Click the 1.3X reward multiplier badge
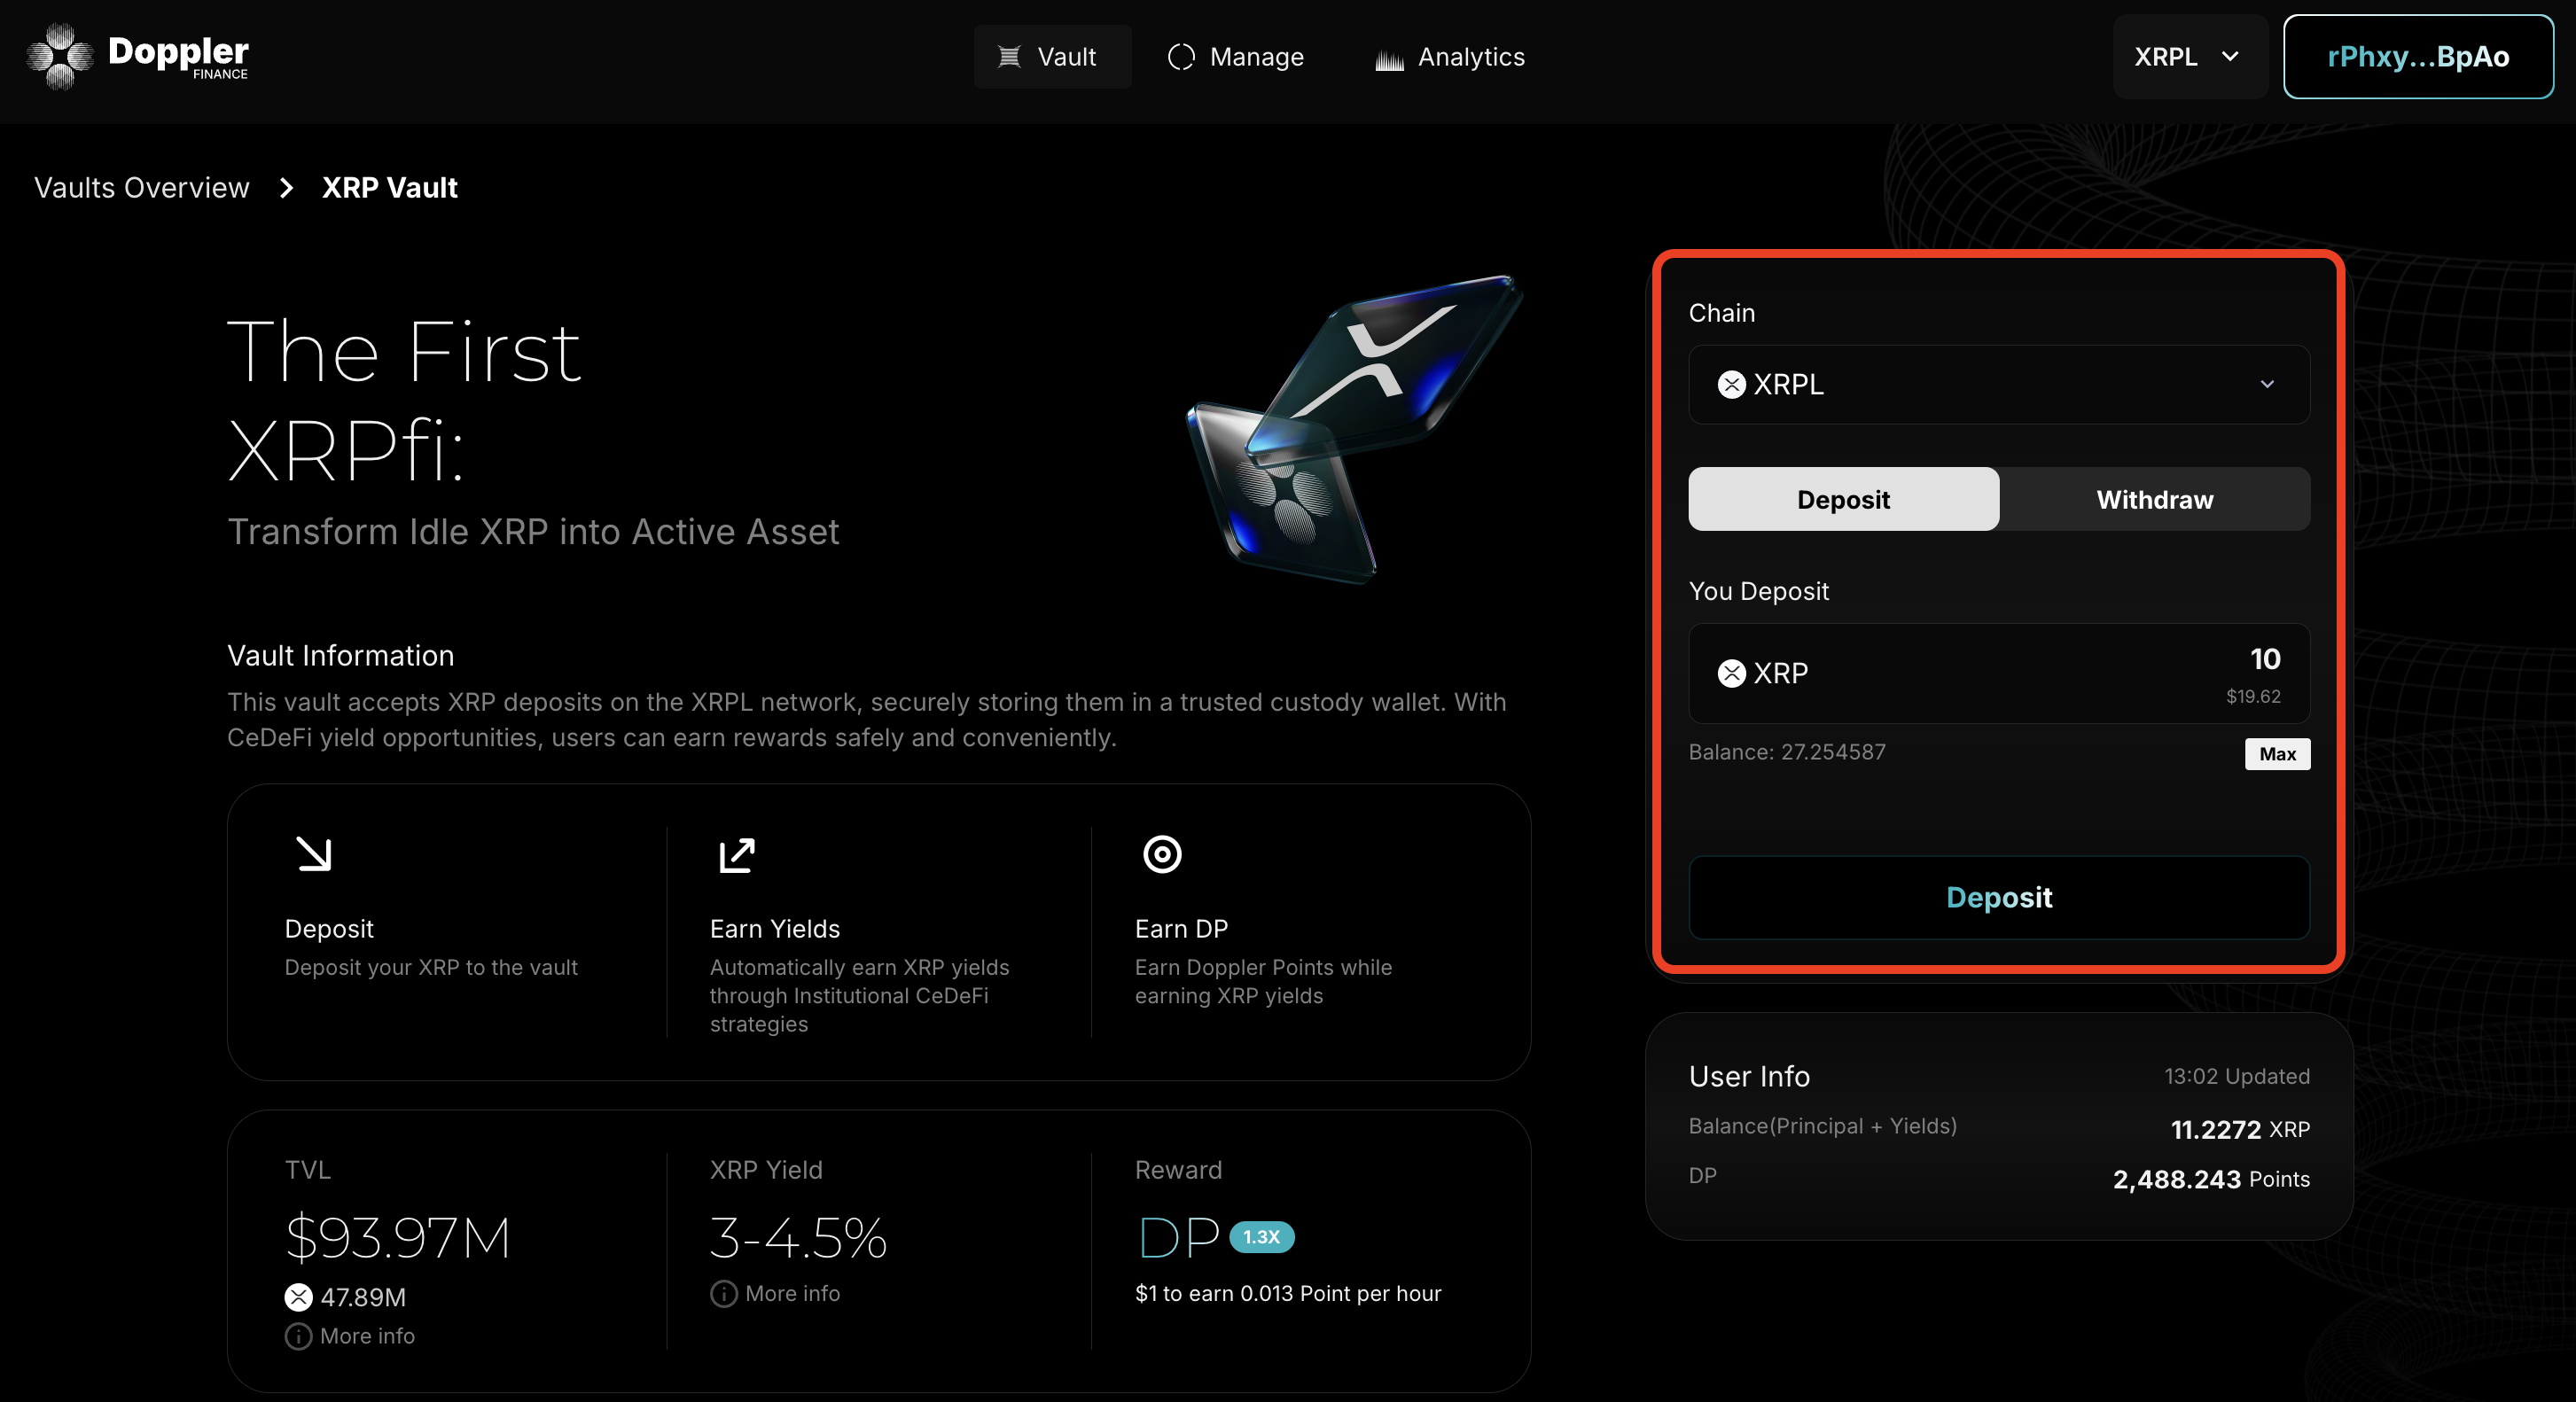This screenshot has height=1402, width=2576. (x=1261, y=1237)
